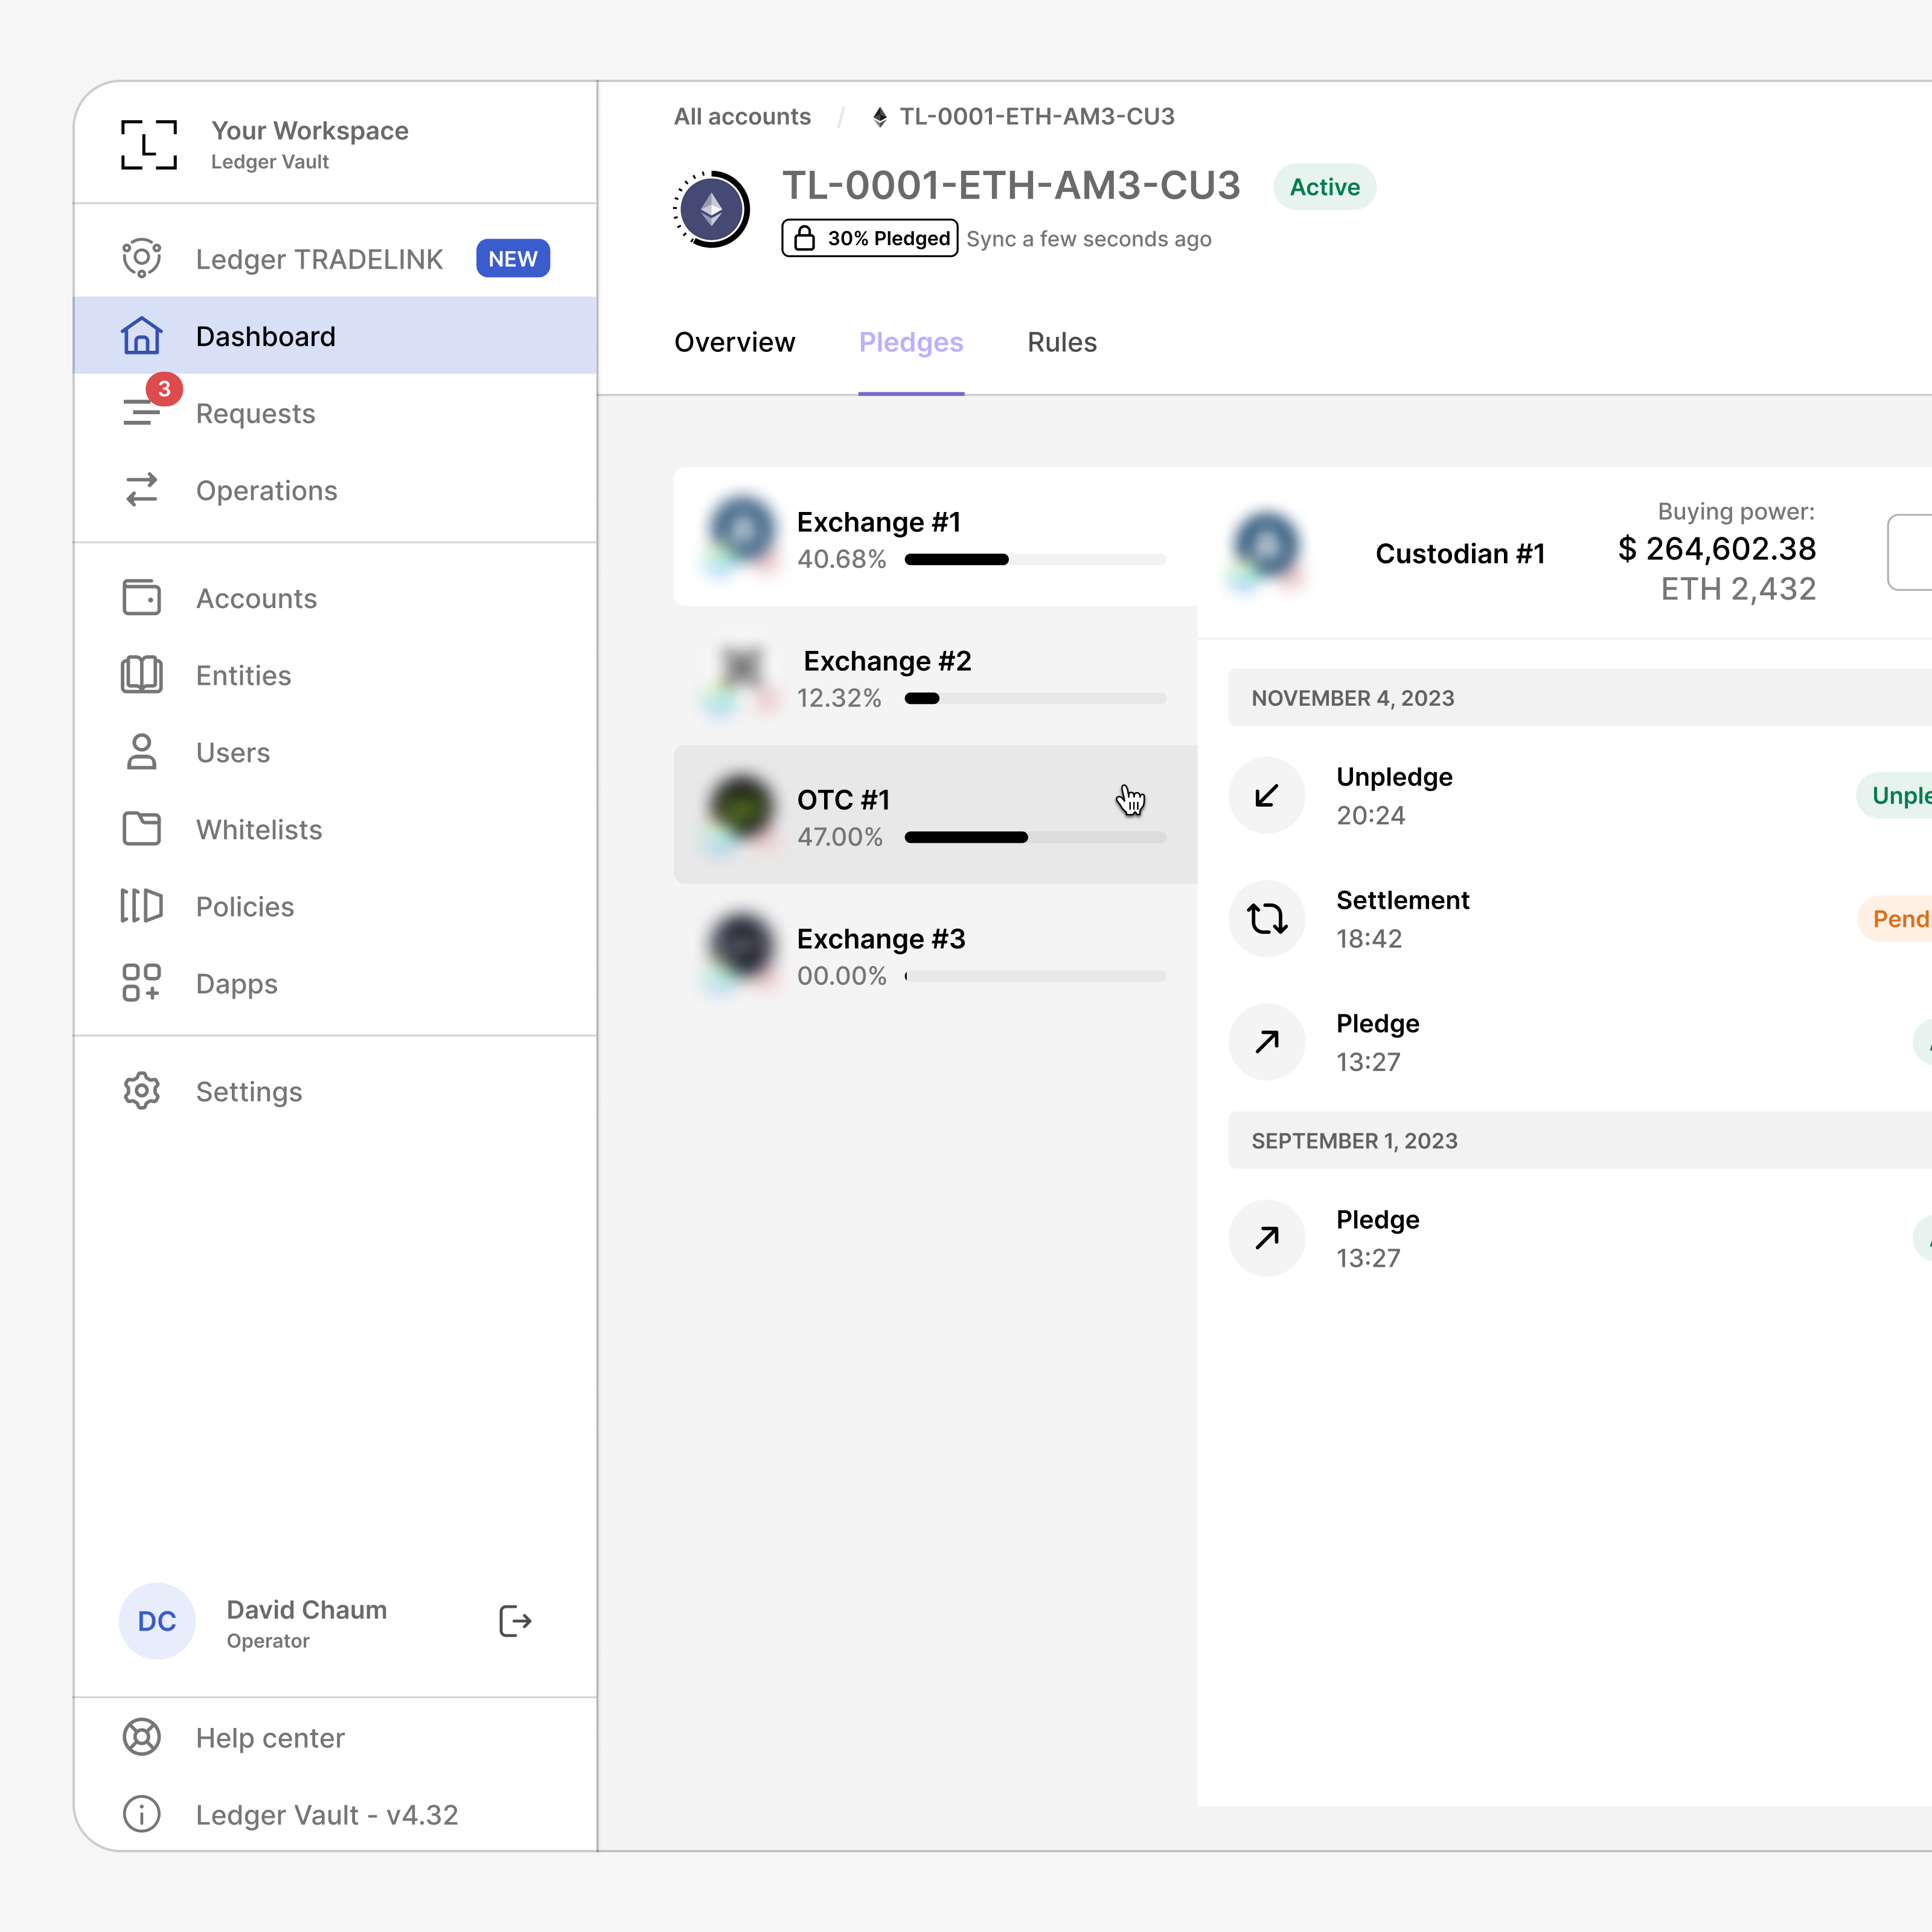
Task: Click the Policies icon
Action: coord(141,906)
